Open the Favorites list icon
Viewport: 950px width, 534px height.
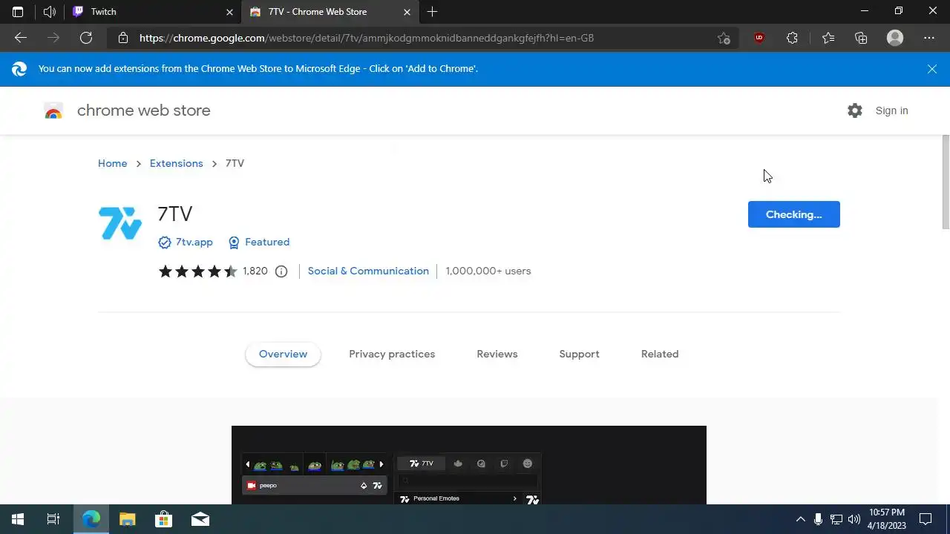pyautogui.click(x=828, y=38)
